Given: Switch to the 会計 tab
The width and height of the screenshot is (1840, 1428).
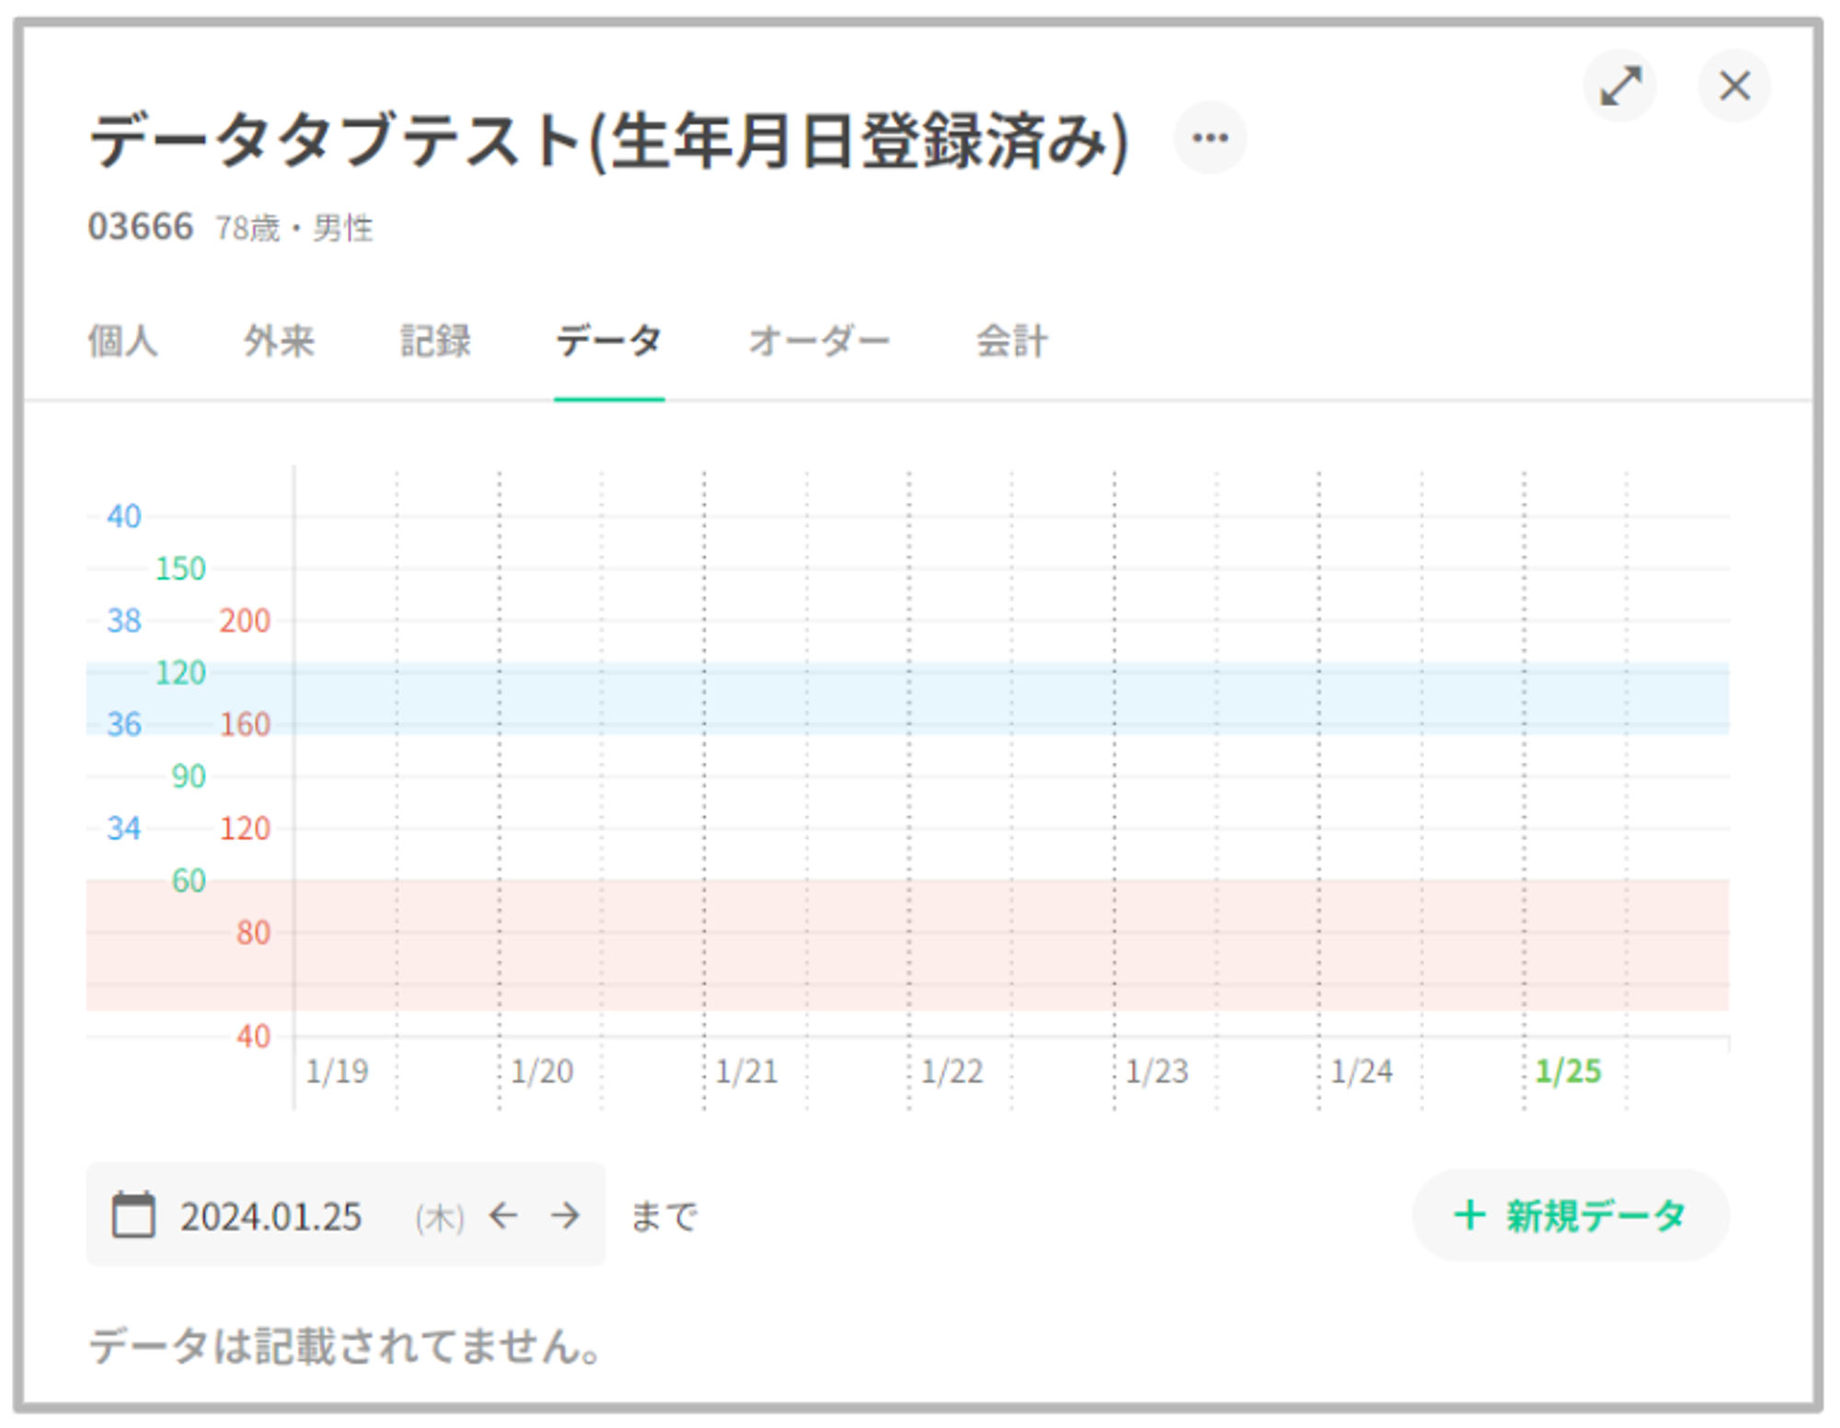Looking at the screenshot, I should tap(1011, 341).
